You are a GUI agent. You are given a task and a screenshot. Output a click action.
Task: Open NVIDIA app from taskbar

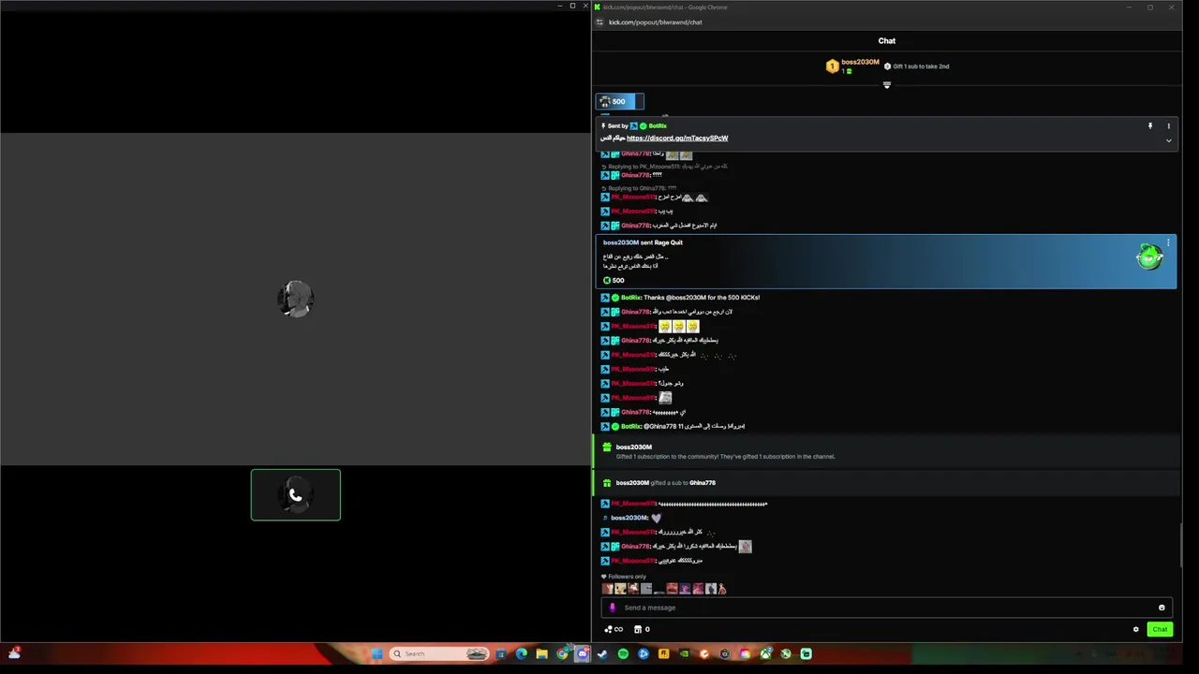(684, 653)
